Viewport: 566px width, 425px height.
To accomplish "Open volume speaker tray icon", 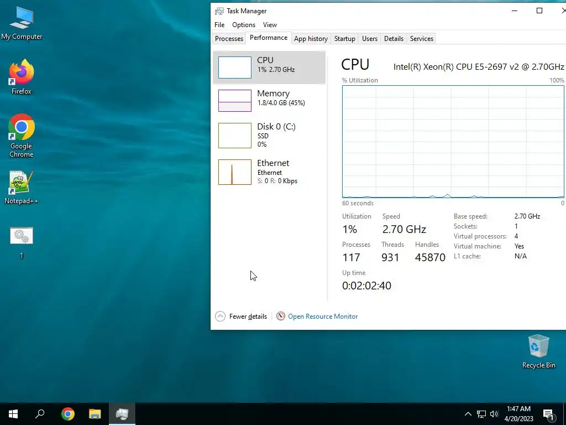I will tap(494, 414).
